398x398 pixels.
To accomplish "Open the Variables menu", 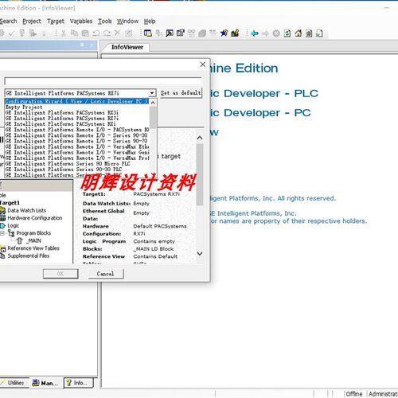I will 81,21.
